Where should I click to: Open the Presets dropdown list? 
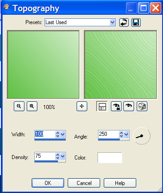112,22
